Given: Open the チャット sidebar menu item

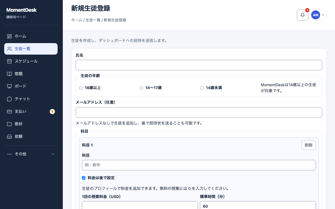Looking at the screenshot, I should [31, 99].
